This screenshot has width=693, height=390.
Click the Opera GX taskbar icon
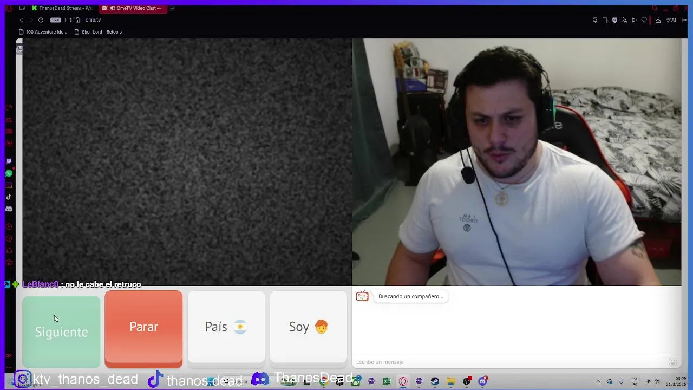(x=403, y=381)
